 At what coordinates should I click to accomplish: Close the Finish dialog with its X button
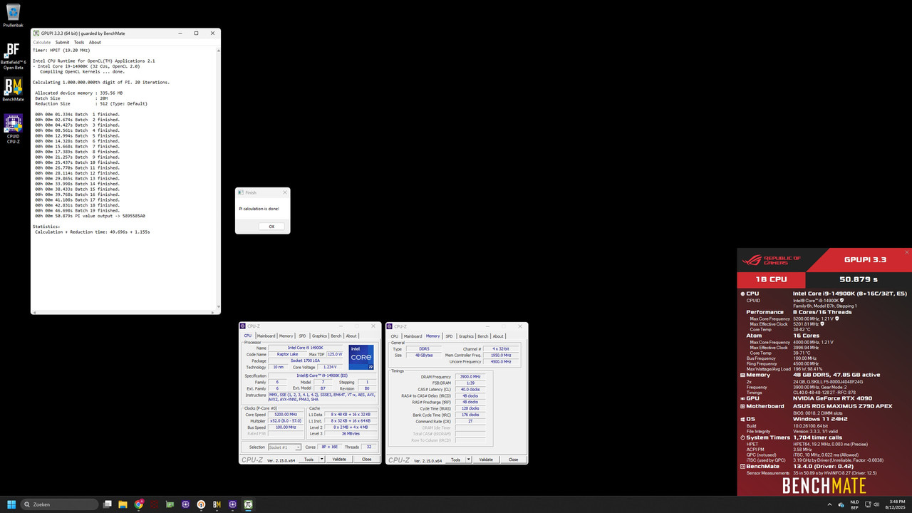click(285, 192)
